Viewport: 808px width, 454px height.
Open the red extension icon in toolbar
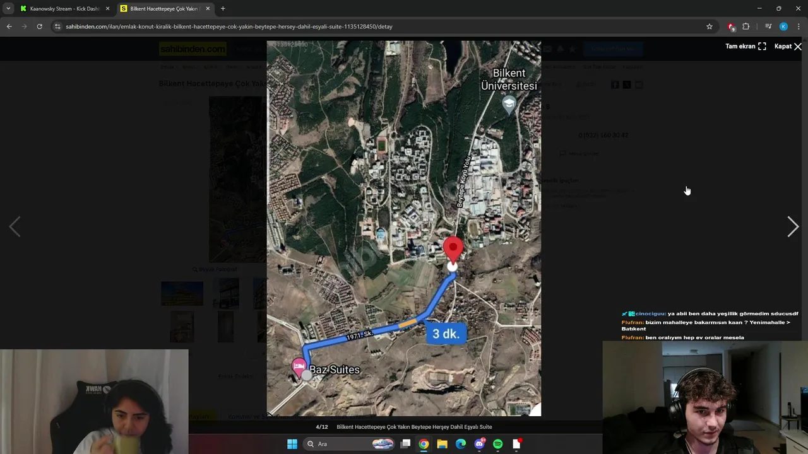click(731, 26)
